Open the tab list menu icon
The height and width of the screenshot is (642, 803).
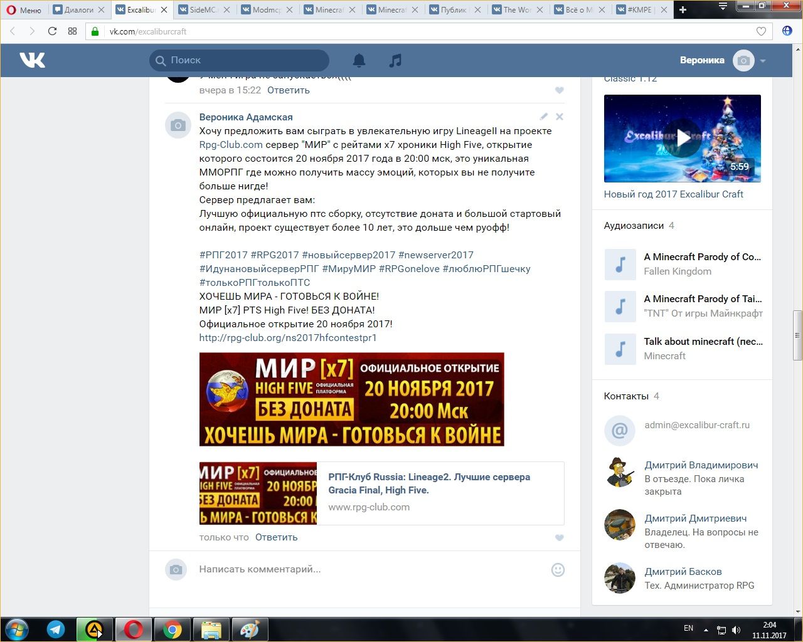(x=723, y=6)
